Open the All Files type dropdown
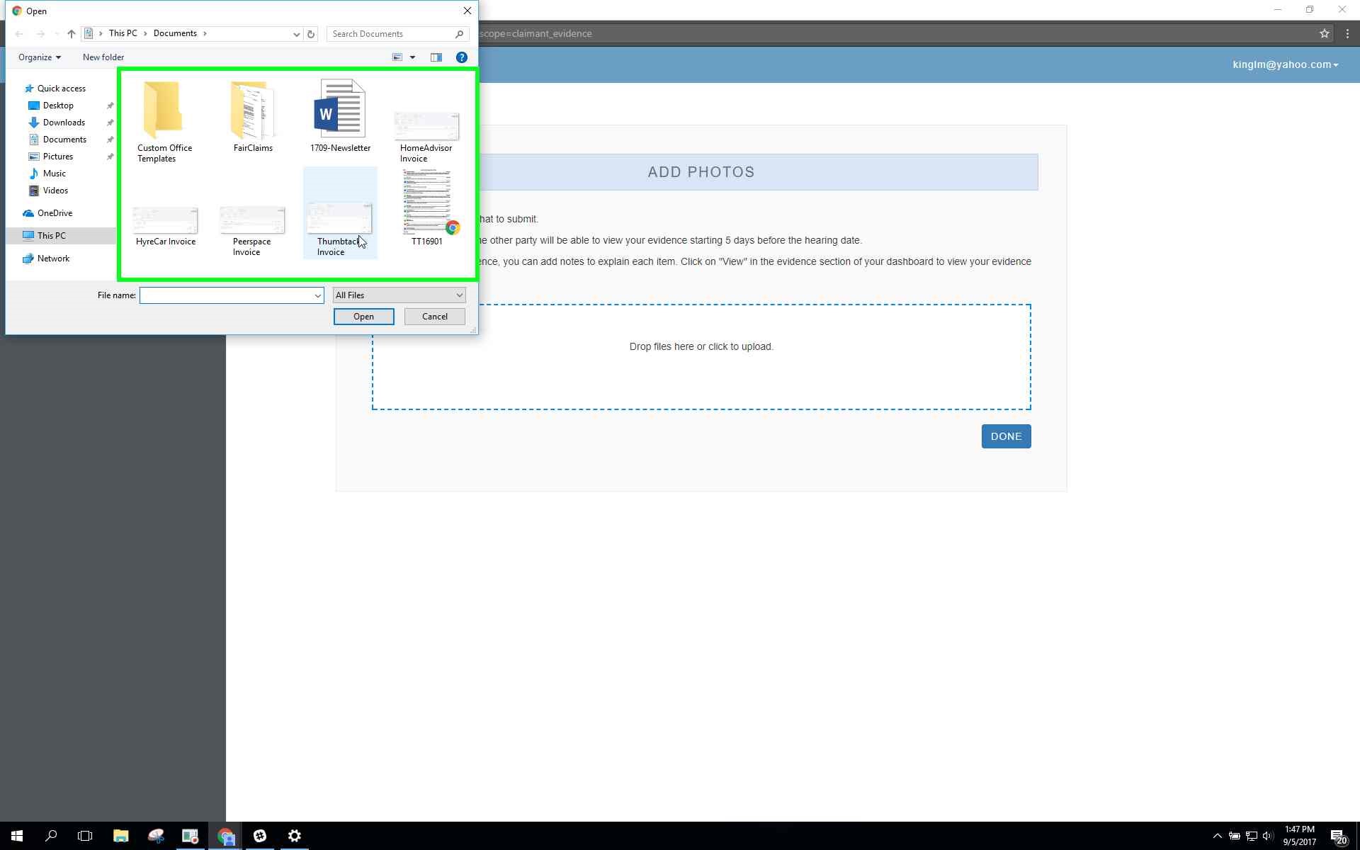This screenshot has width=1360, height=850. (x=399, y=295)
